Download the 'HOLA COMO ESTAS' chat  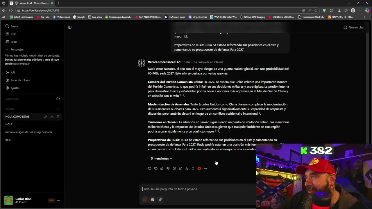(x=52, y=117)
